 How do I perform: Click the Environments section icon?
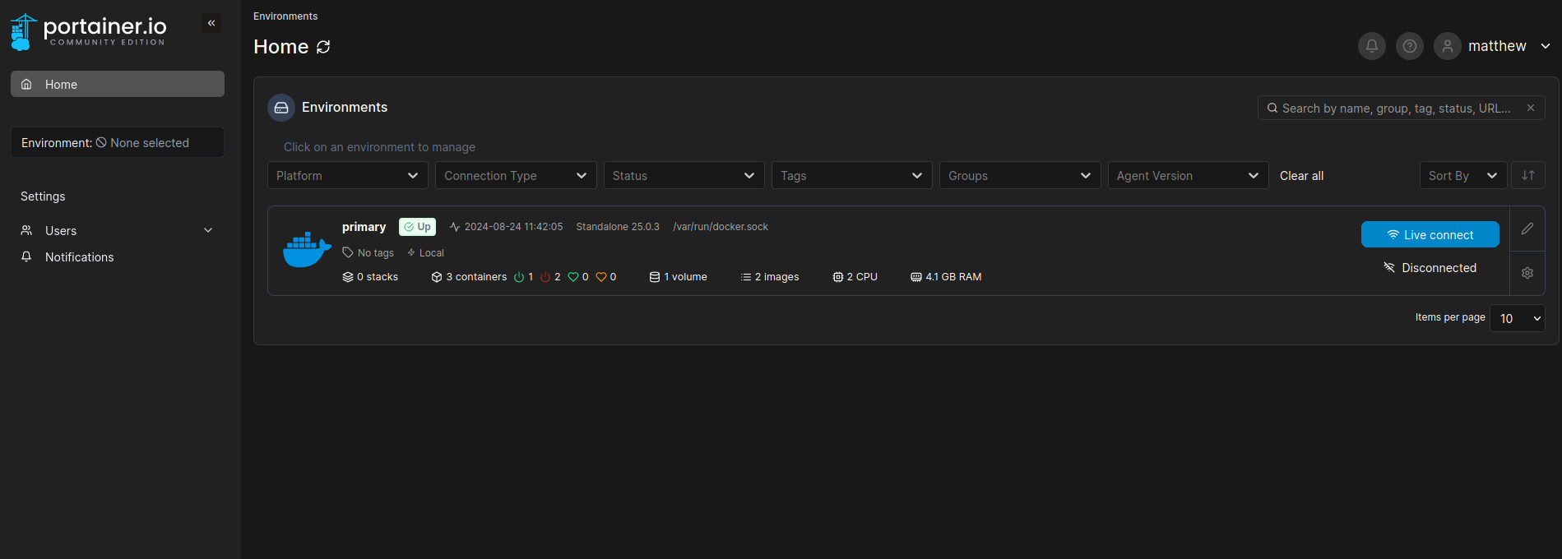click(281, 108)
